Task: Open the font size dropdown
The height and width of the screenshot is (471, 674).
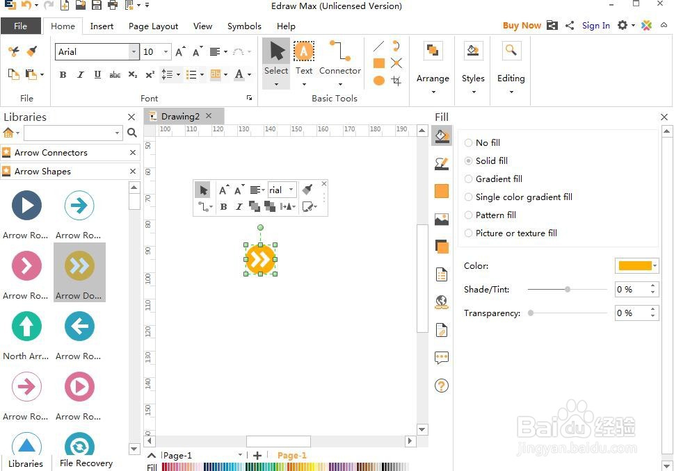Action: (166, 51)
